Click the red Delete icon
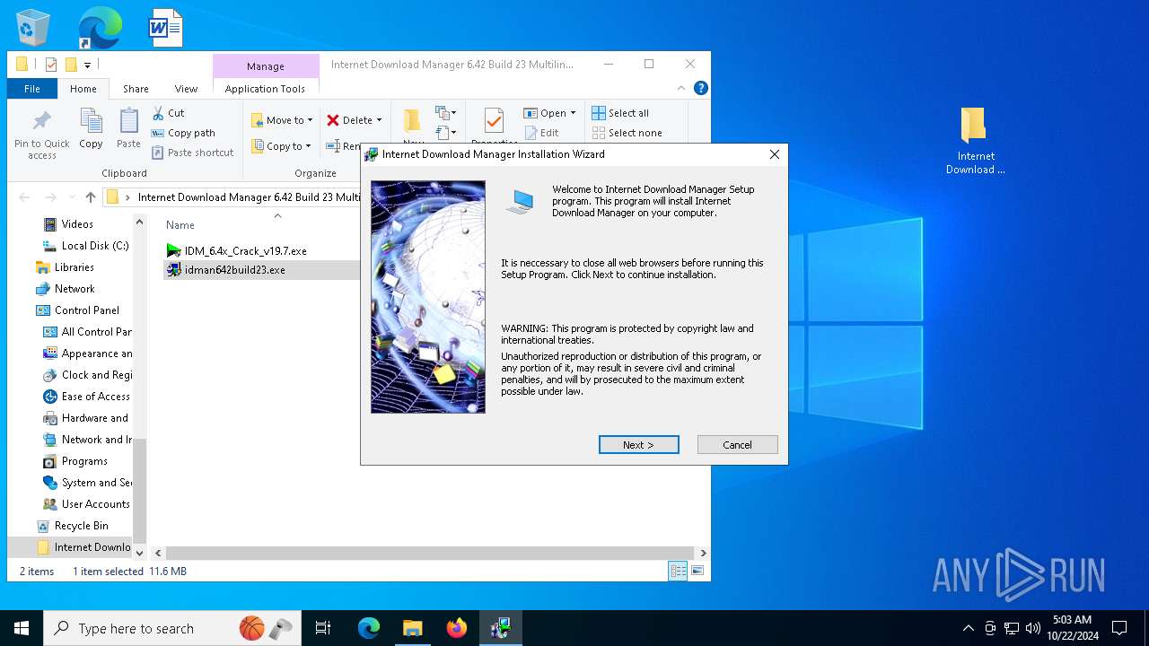 tap(333, 120)
